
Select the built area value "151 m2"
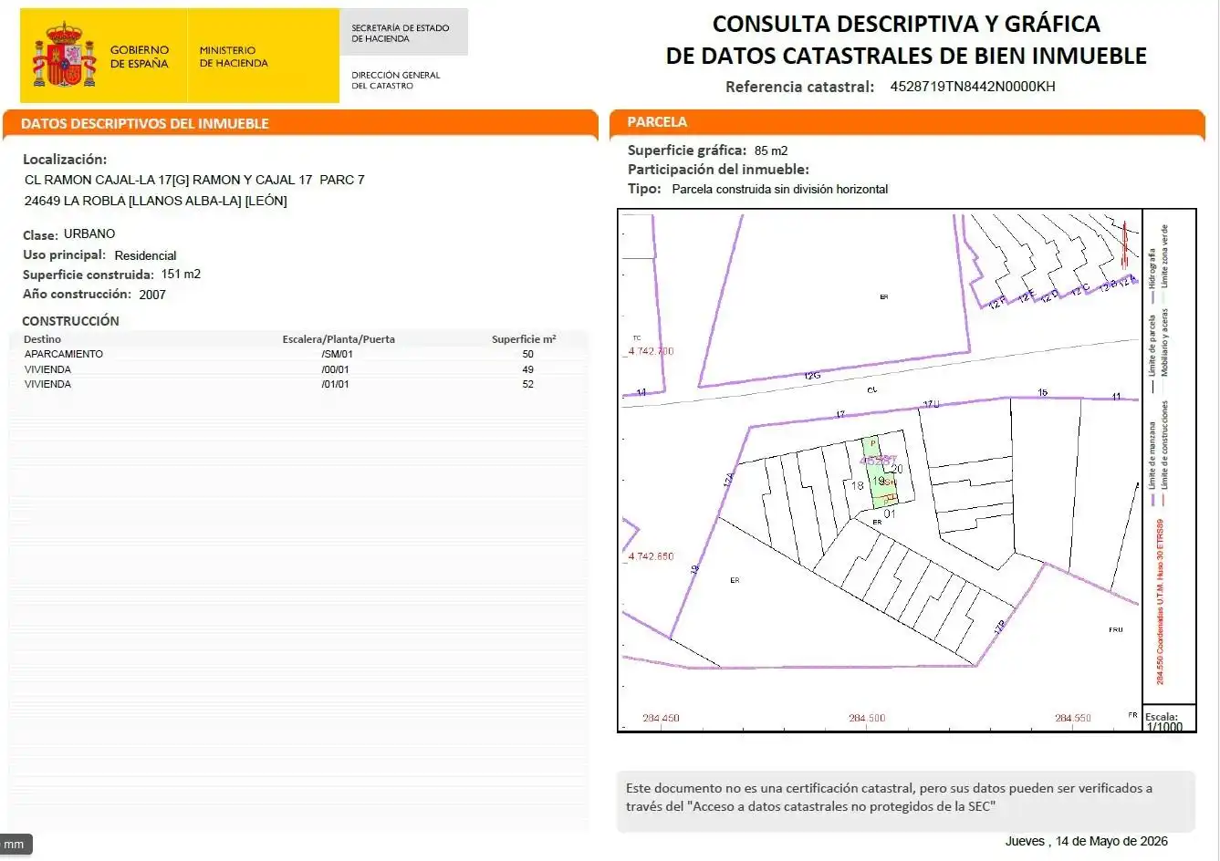(181, 274)
